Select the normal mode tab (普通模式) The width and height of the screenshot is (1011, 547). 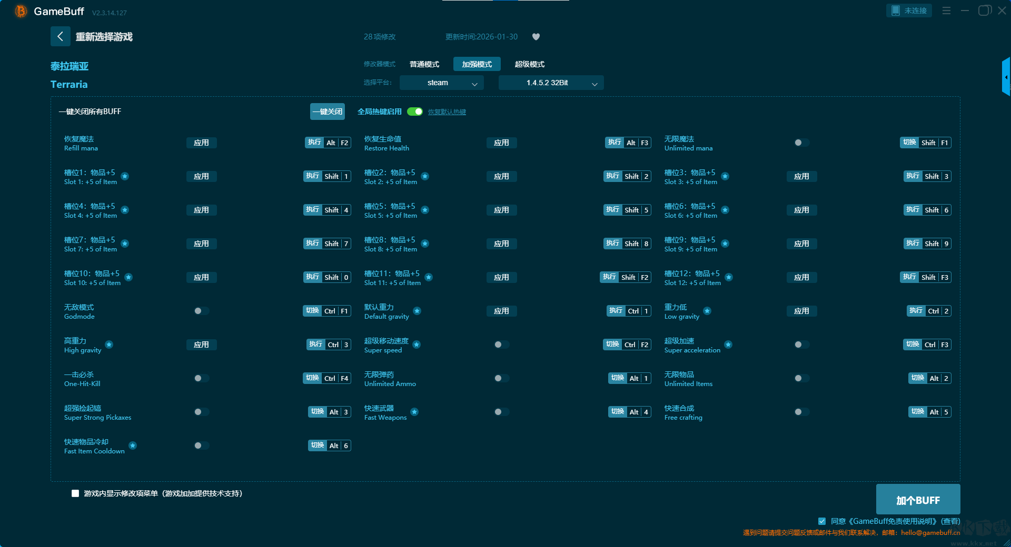(x=424, y=64)
